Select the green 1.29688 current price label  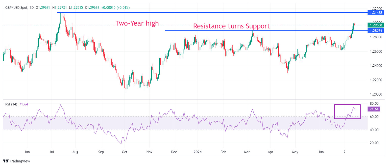tap(376, 25)
